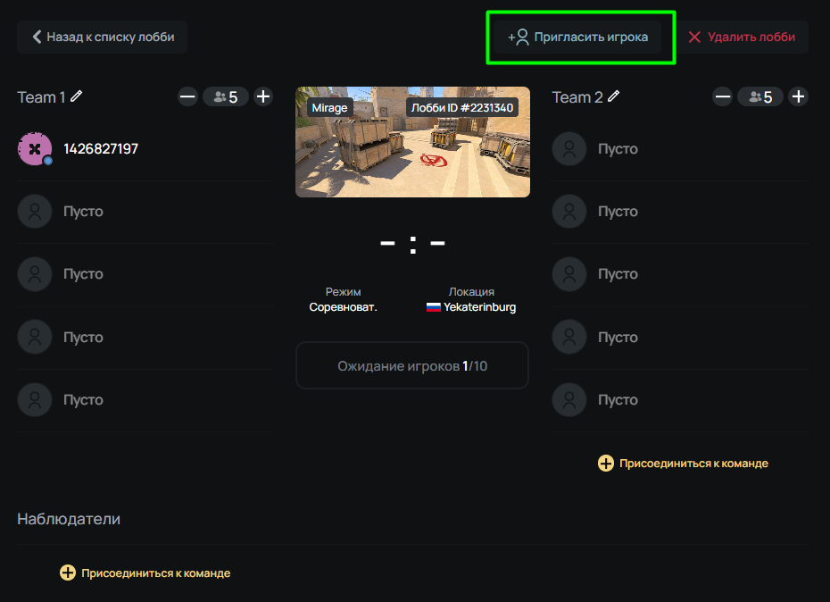This screenshot has width=830, height=602.
Task: Click the Team 2 player count badge
Action: click(x=760, y=97)
